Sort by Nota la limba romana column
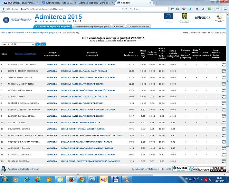This screenshot has height=183, width=229. [162, 54]
